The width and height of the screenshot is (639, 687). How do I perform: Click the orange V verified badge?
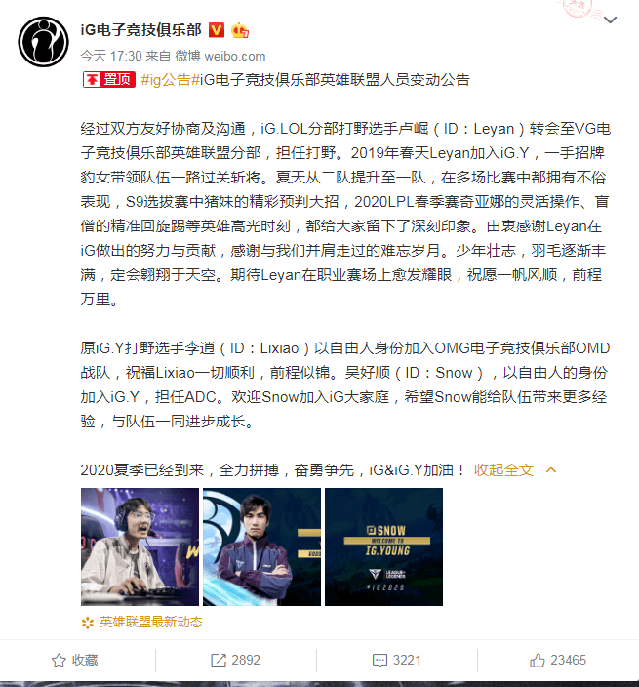tap(216, 30)
